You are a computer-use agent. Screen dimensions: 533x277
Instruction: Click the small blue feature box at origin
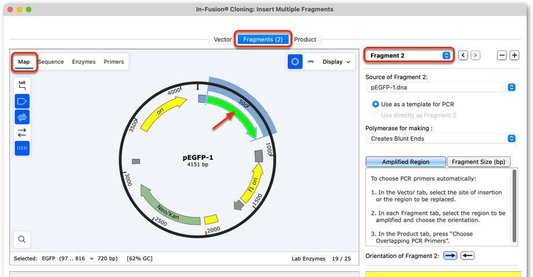pyautogui.click(x=202, y=99)
